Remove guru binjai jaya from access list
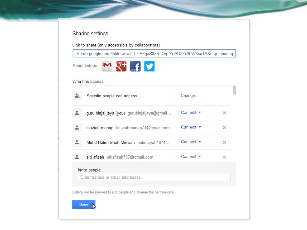The image size is (307, 230). [224, 113]
